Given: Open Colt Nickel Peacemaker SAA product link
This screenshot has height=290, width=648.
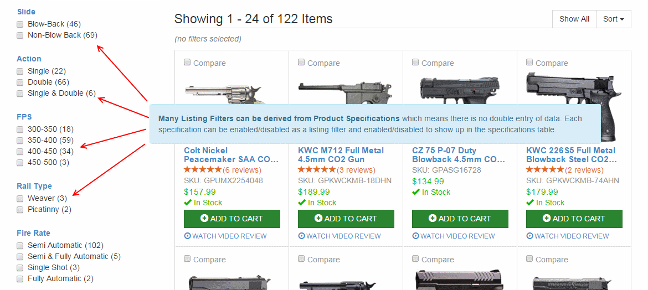Looking at the screenshot, I should tap(231, 155).
